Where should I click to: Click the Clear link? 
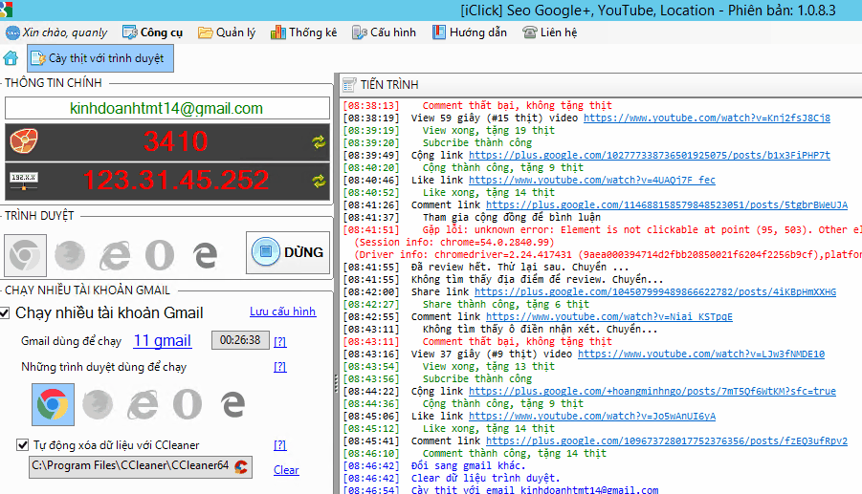click(x=286, y=470)
